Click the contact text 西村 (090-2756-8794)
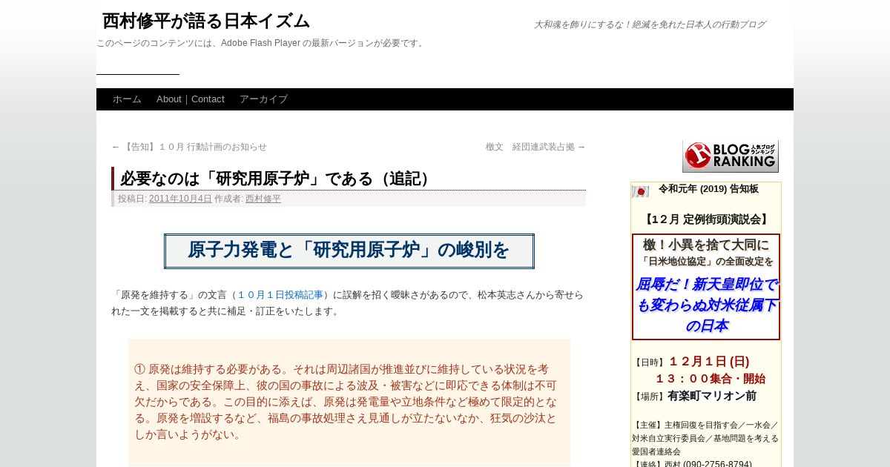 click(708, 465)
